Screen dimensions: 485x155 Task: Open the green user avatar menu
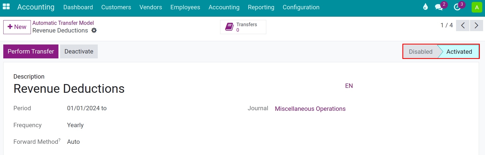point(477,7)
